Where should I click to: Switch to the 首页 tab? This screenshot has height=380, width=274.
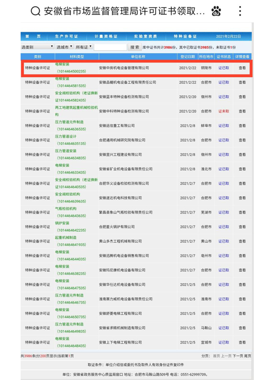click(x=33, y=36)
